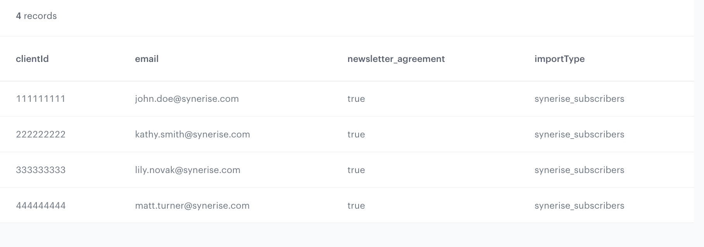The width and height of the screenshot is (704, 247).
Task: Select client ID 222222222 cell
Action: click(41, 134)
